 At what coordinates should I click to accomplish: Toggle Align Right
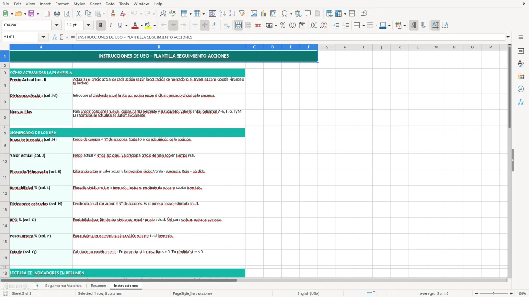coord(183,26)
